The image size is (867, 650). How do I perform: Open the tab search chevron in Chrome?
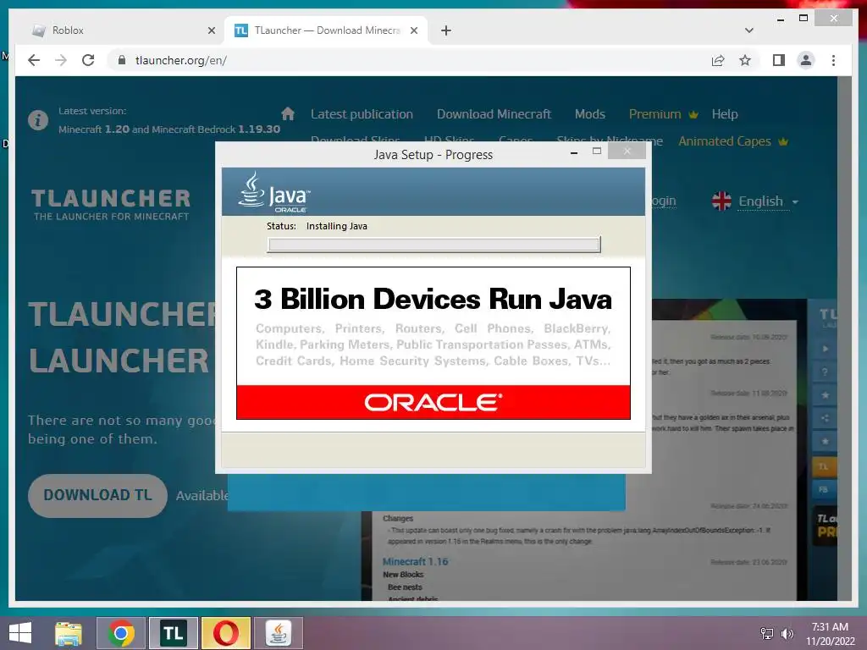[749, 30]
